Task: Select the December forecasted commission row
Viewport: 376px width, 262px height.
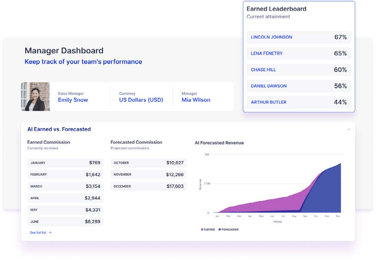Action: 148,186
